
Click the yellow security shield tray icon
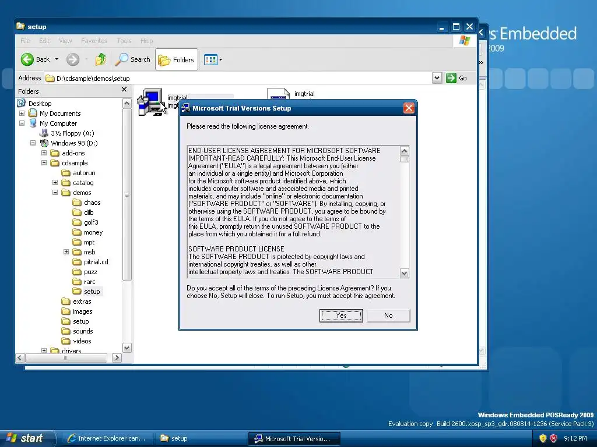tap(543, 438)
